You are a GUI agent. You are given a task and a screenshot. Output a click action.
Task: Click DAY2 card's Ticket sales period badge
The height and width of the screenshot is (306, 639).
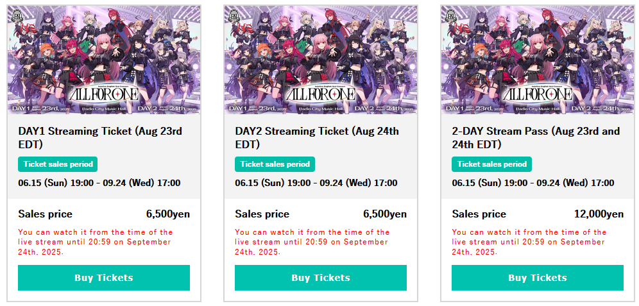pyautogui.click(x=275, y=164)
